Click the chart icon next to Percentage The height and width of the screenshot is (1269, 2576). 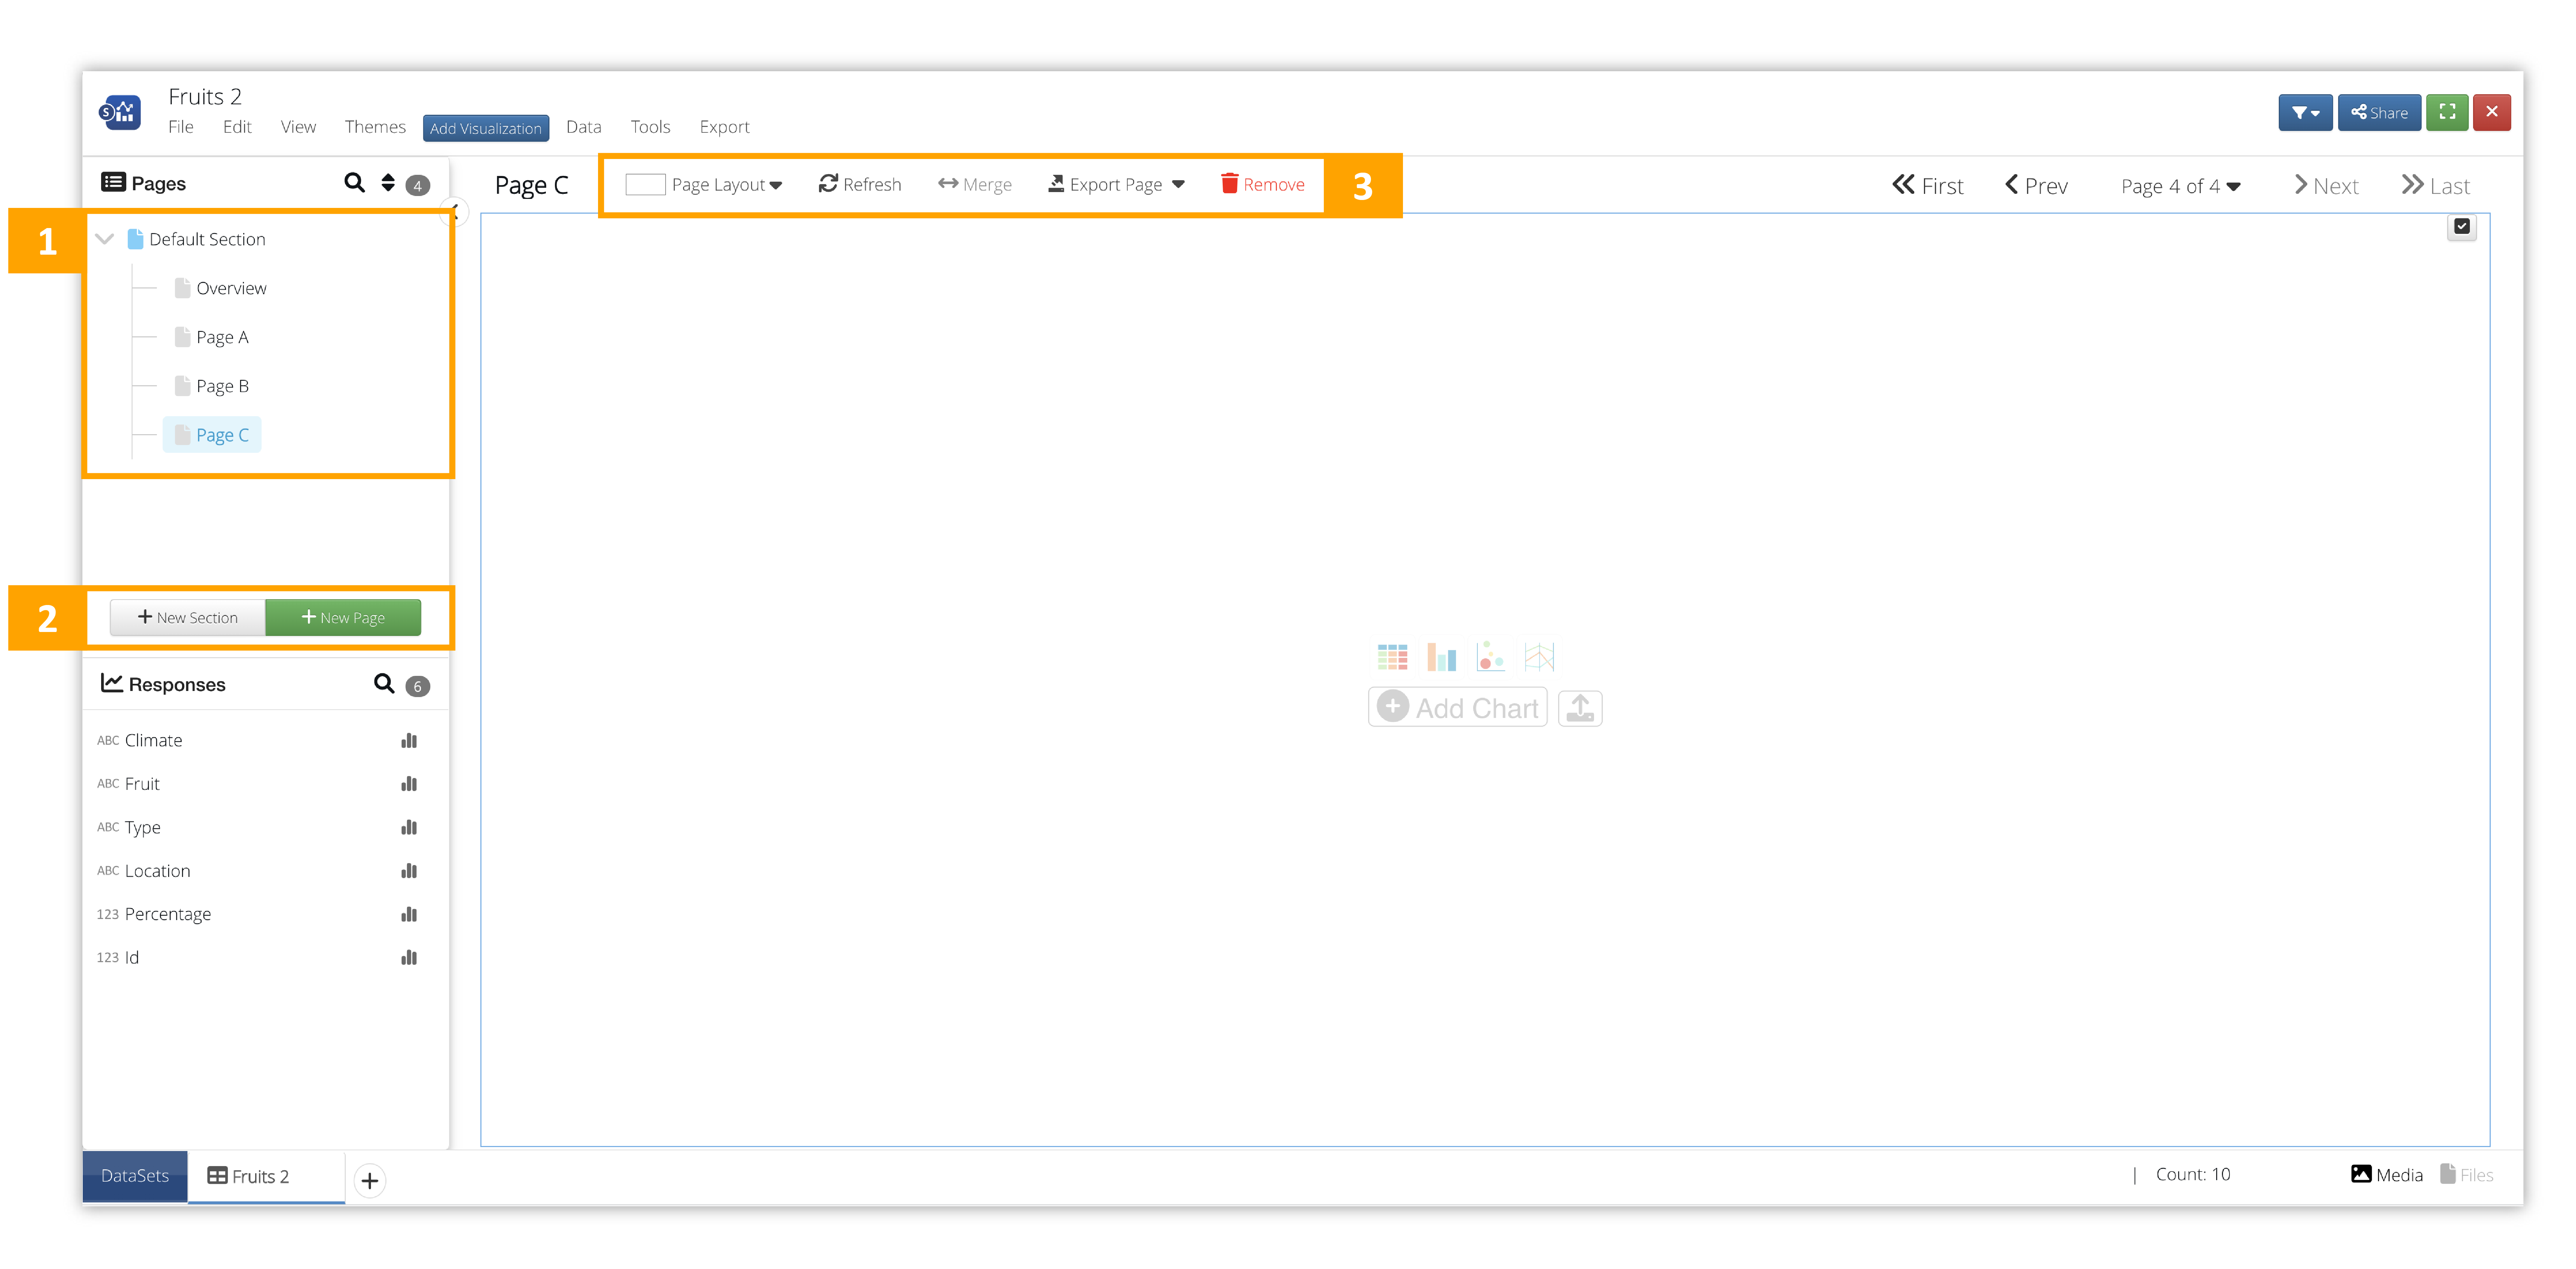point(409,915)
